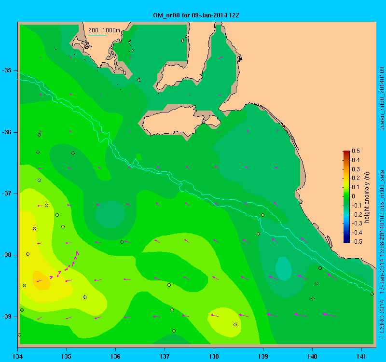Viewport: 386px width, 362px height.
Task: Click the 0.5 colorbar tick label
Action: 356,151
